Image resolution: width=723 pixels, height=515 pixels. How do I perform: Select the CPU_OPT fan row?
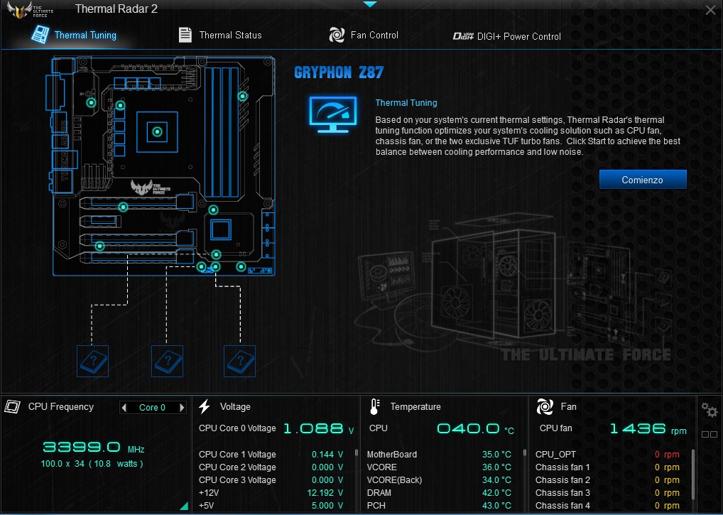(608, 455)
